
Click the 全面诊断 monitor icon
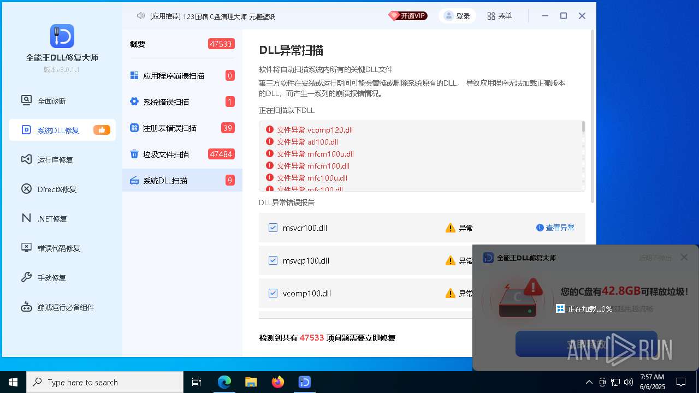click(x=26, y=100)
